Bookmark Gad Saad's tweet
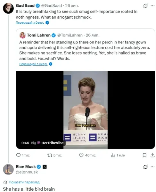Screen dimensions: 156x192 tap(144, 155)
